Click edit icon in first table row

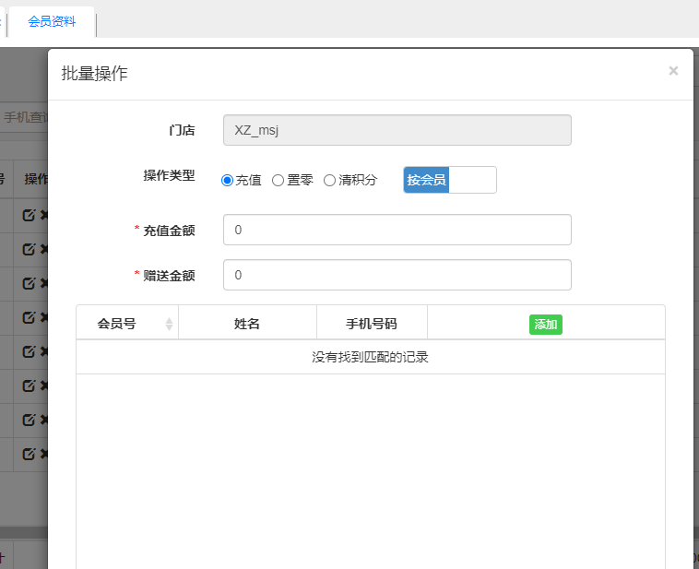(29, 215)
